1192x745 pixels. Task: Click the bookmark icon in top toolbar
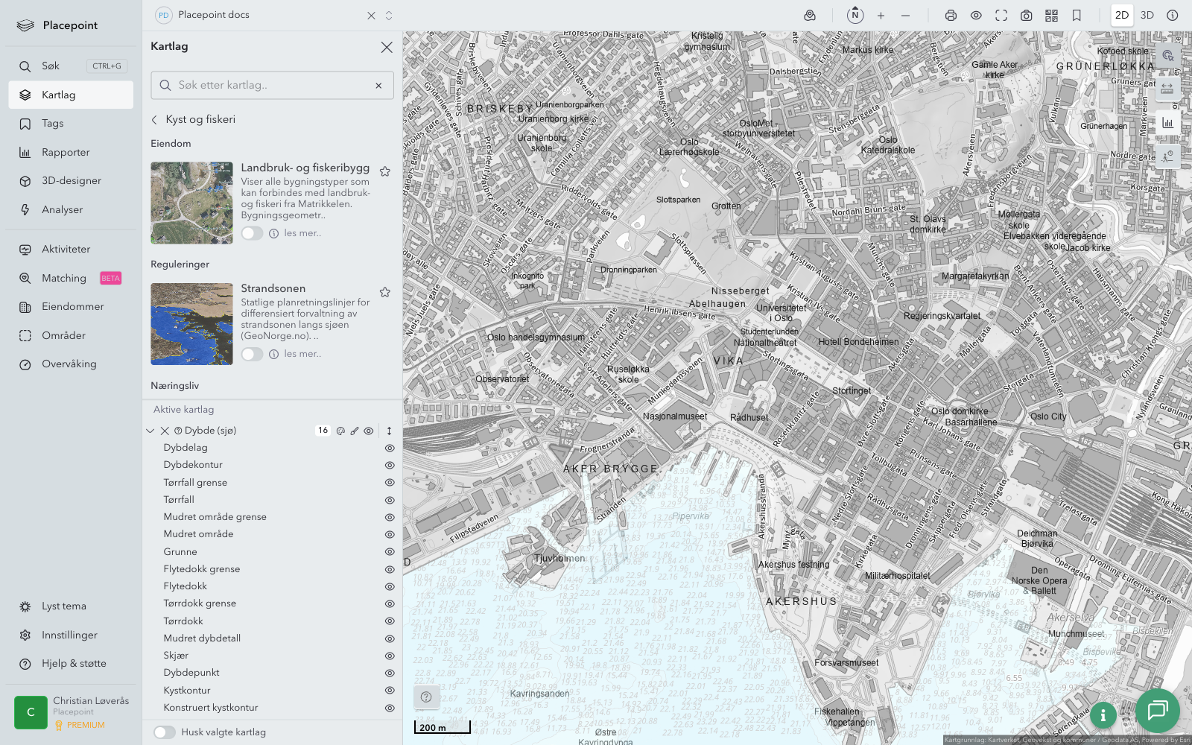coord(1077,16)
